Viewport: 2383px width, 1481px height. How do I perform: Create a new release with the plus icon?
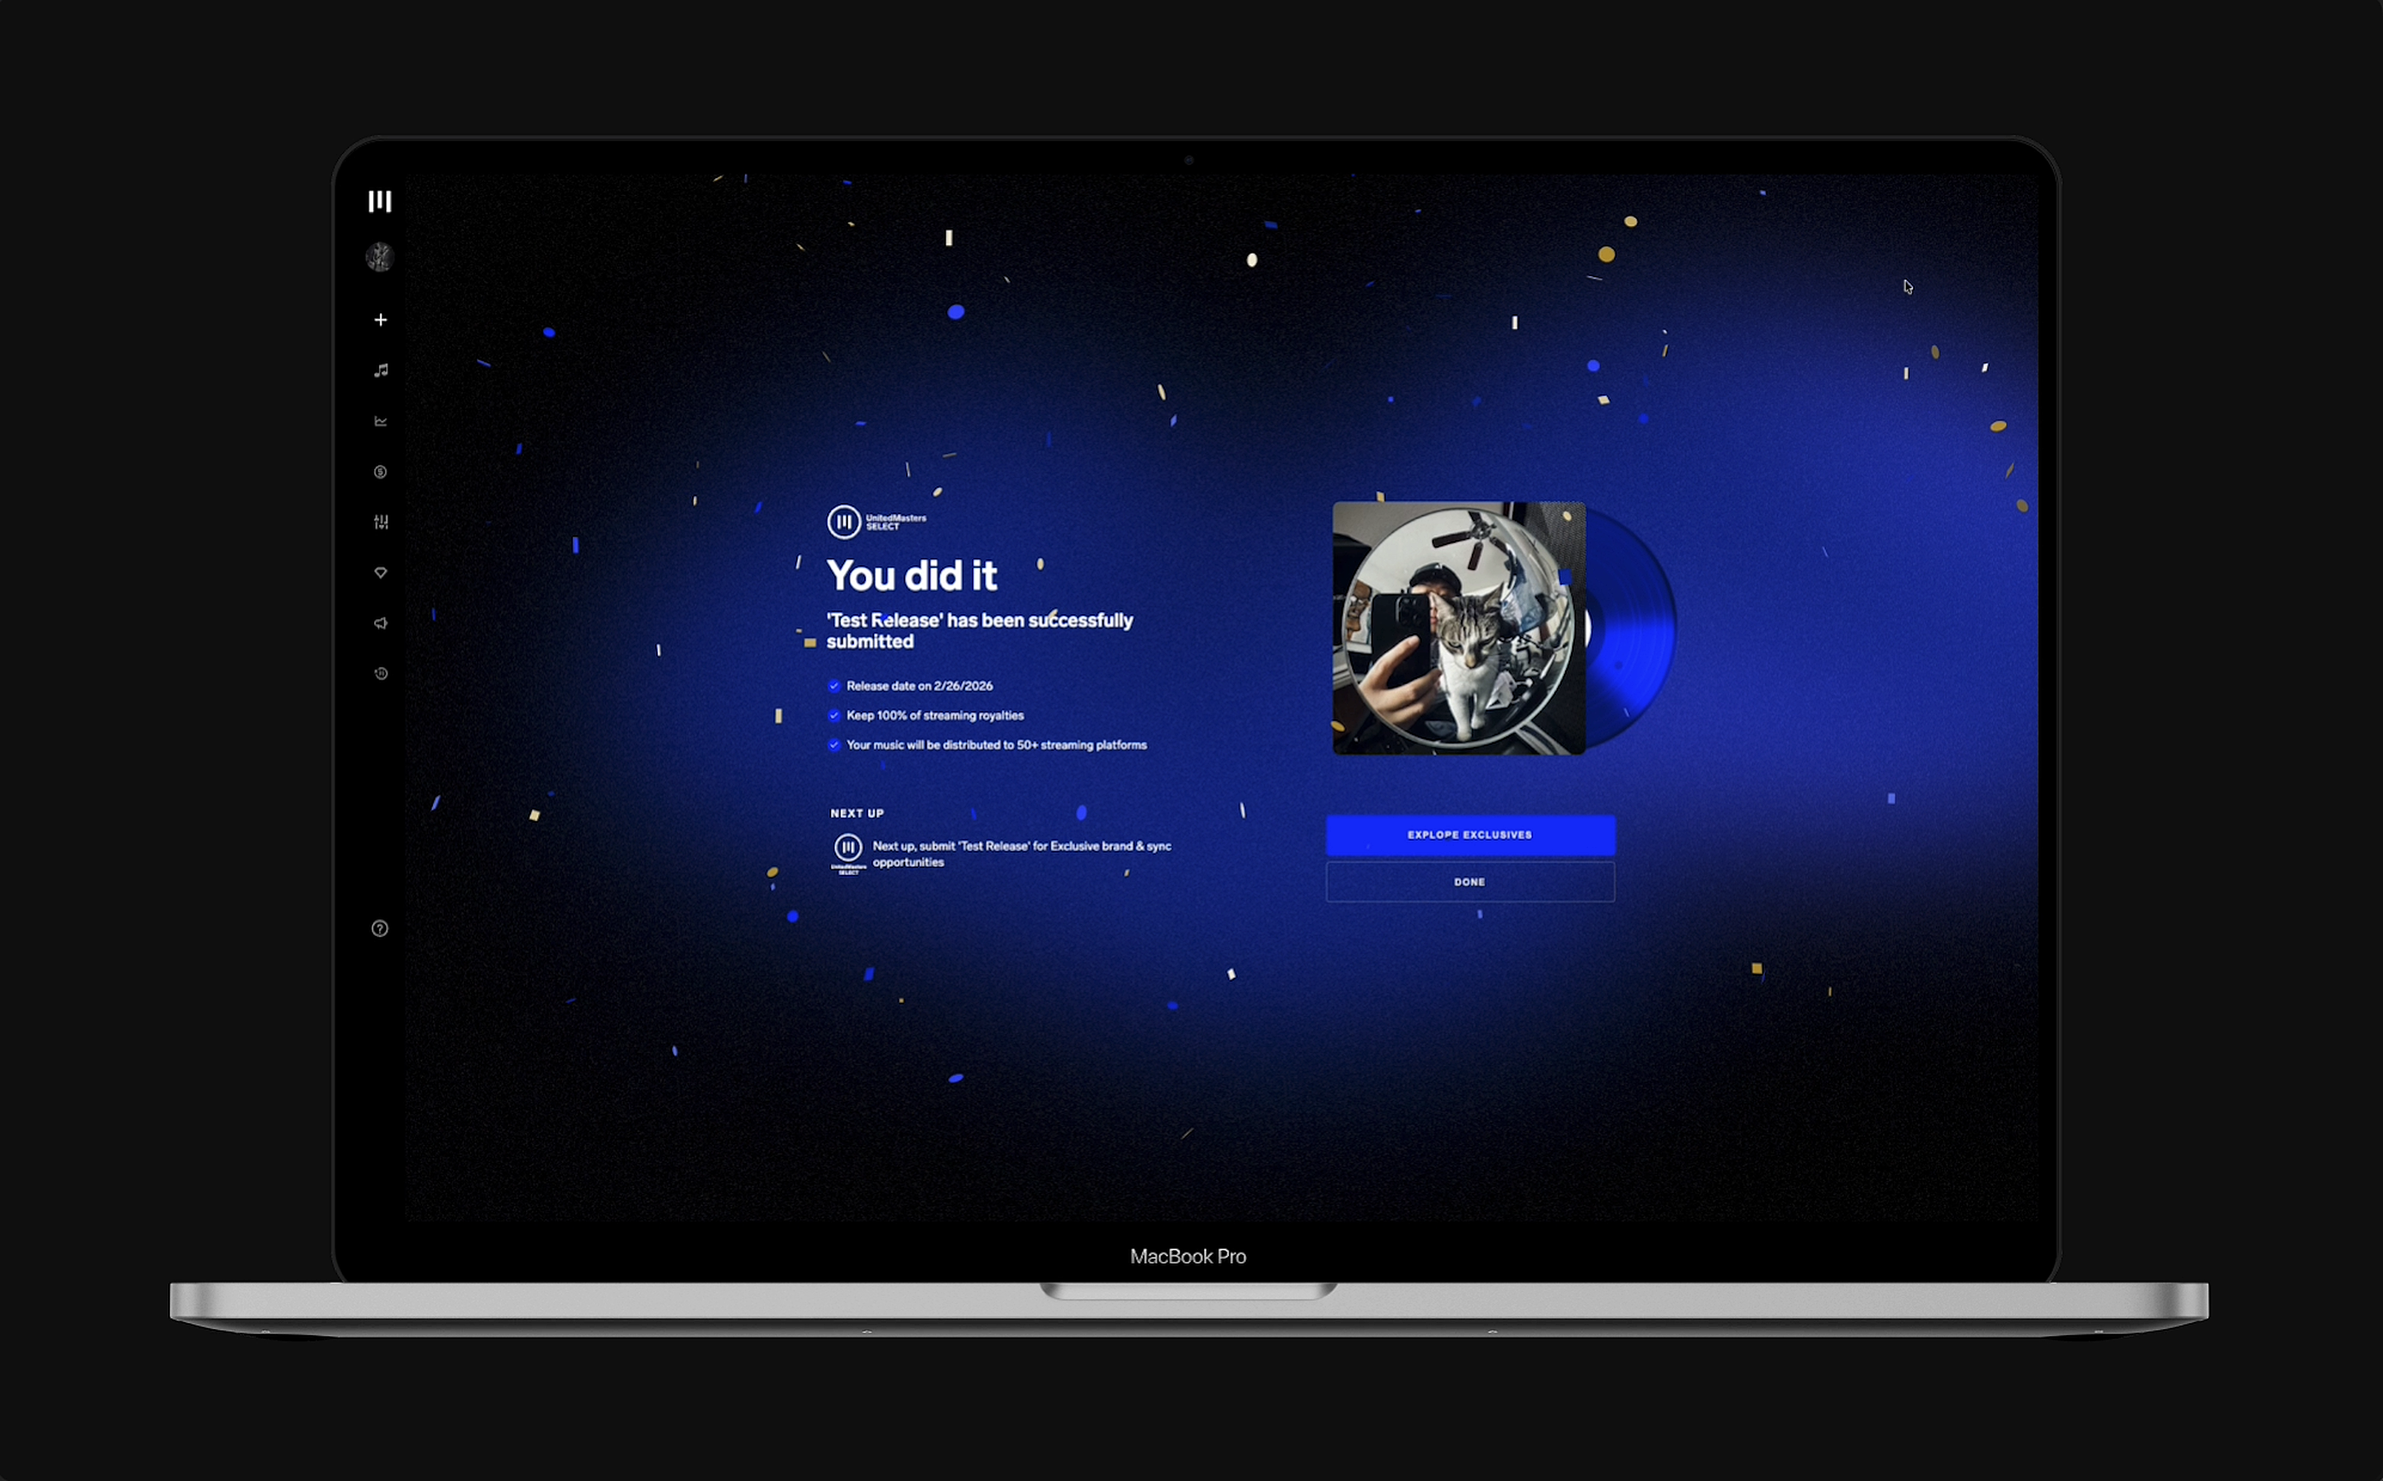coord(380,319)
